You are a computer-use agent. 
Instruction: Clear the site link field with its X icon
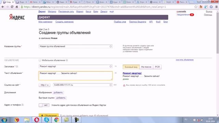[x=111, y=85]
